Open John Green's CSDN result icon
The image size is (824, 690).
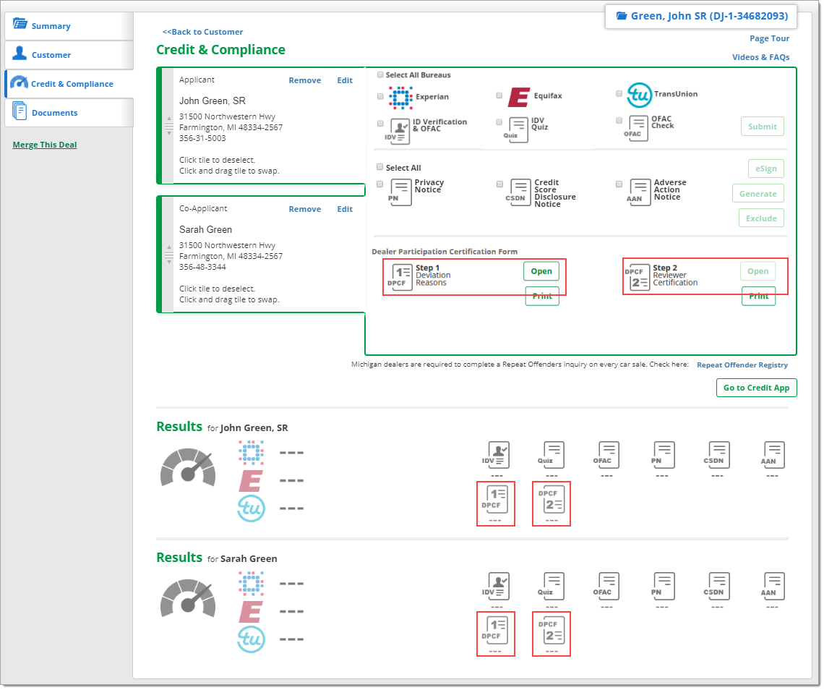(717, 455)
